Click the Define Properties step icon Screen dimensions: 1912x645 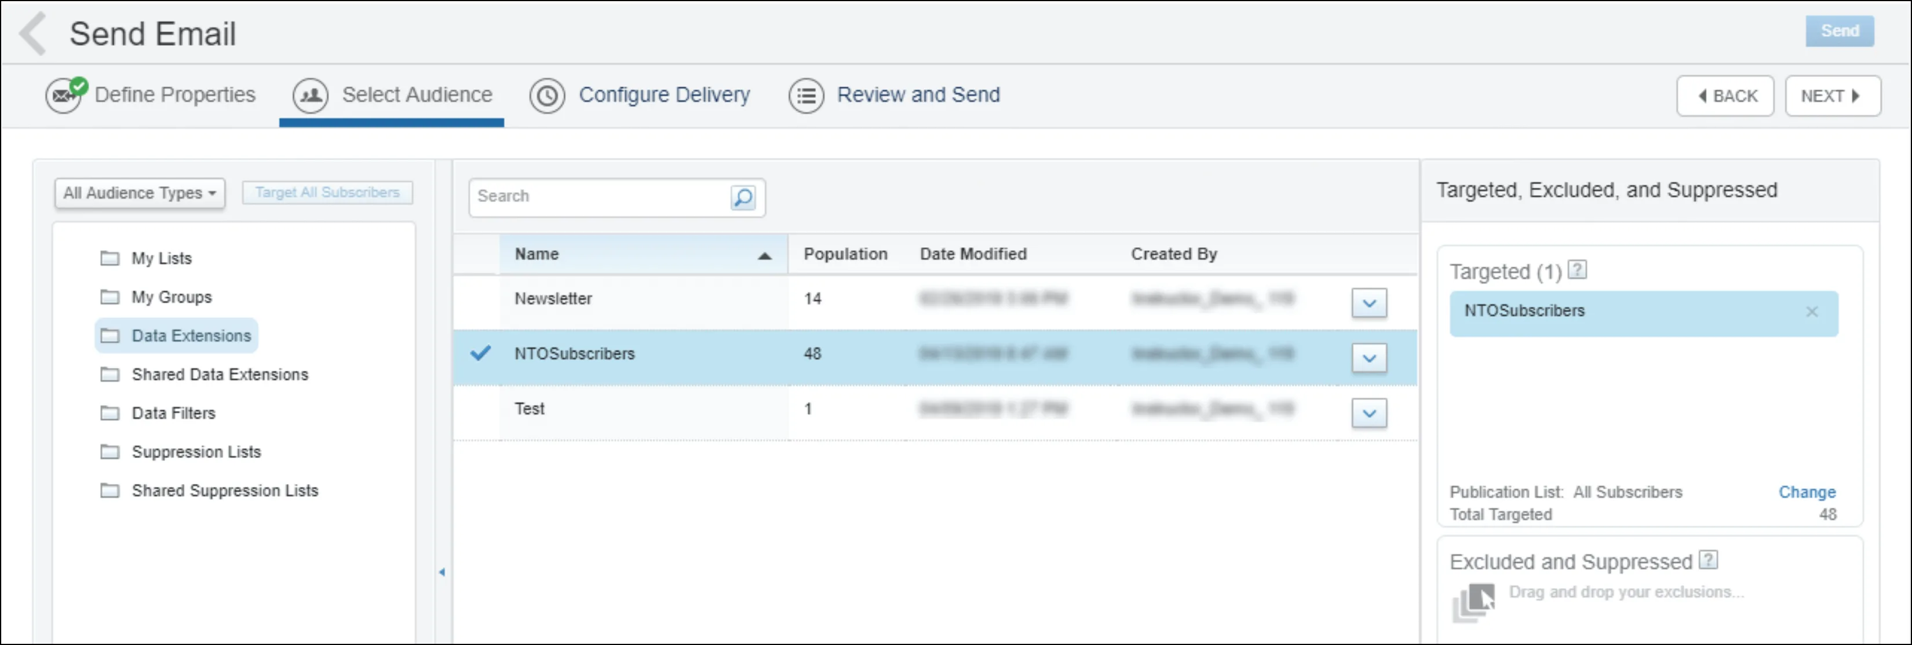(65, 94)
